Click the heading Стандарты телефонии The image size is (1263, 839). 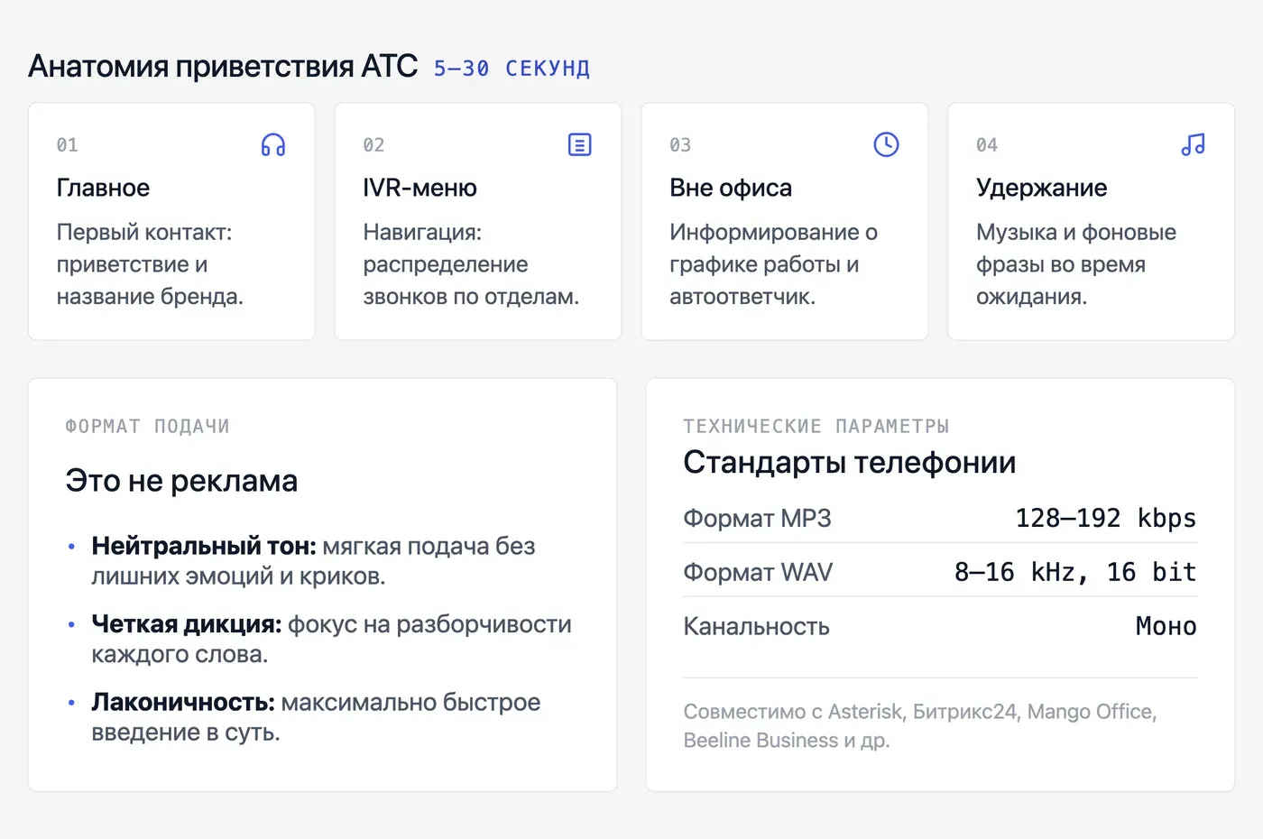[850, 462]
